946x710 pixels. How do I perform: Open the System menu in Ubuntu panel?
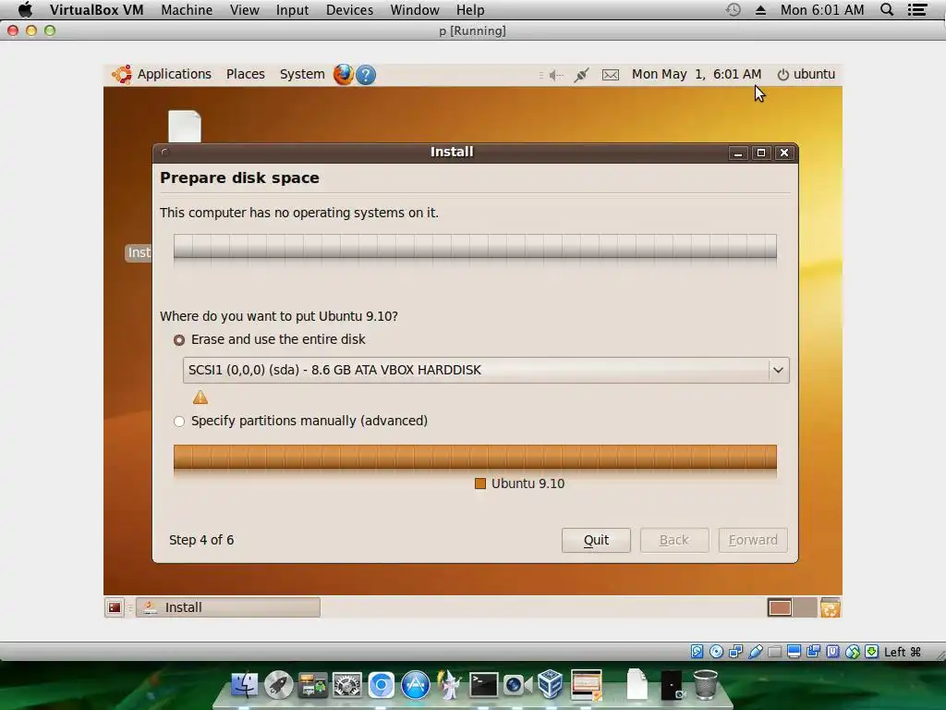pyautogui.click(x=302, y=74)
